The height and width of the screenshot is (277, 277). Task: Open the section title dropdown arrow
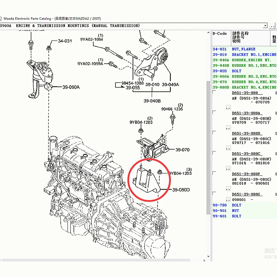coord(265,26)
